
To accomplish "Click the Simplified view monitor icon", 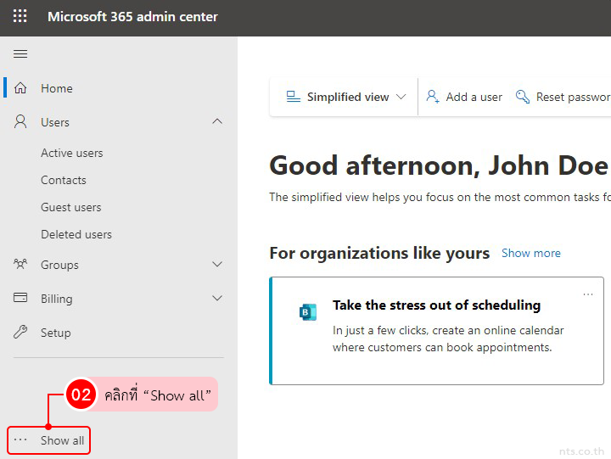I will click(x=293, y=97).
